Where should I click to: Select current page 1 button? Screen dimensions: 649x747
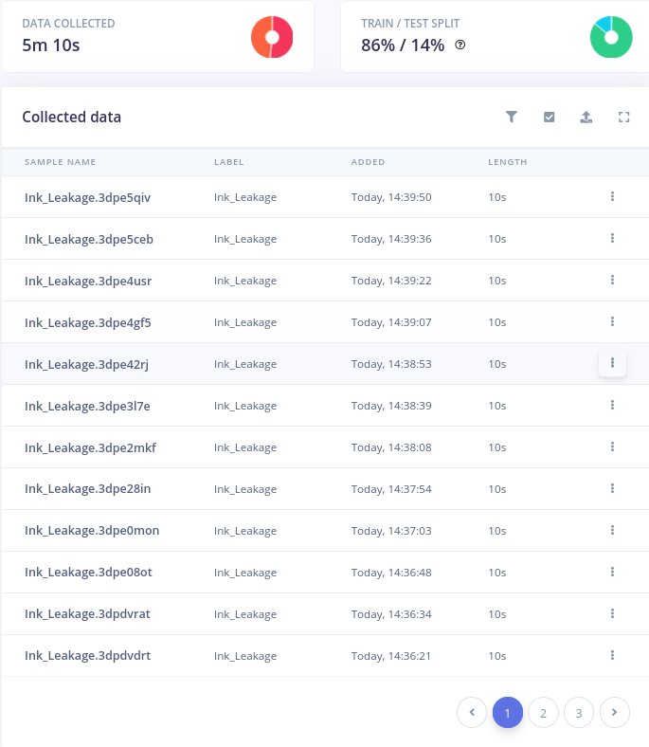tap(508, 712)
